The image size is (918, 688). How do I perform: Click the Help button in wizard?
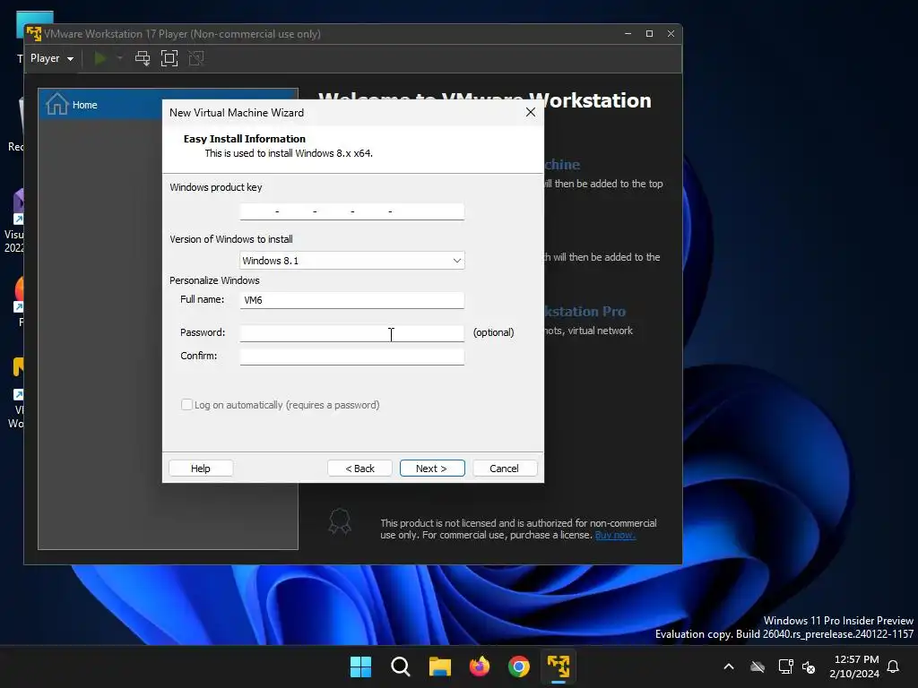point(201,468)
